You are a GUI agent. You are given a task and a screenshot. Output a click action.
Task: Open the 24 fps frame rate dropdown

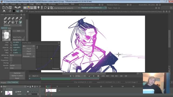pos(81,76)
